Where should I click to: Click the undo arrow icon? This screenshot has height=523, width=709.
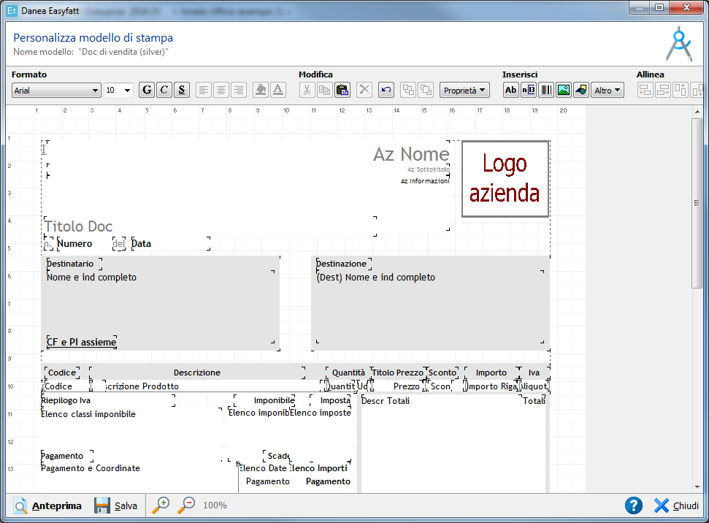(386, 90)
